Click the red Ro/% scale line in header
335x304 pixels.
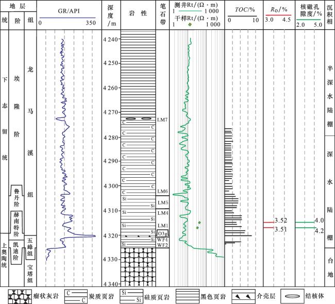tap(278, 15)
